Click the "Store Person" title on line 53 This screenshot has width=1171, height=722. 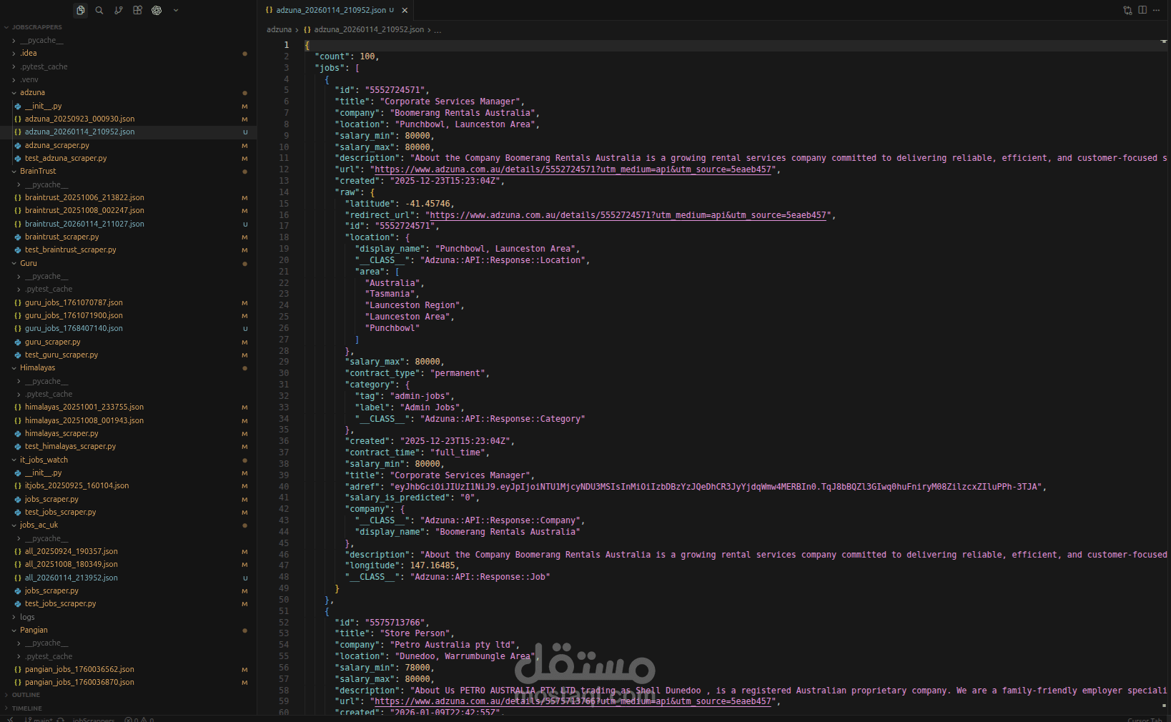coord(415,633)
